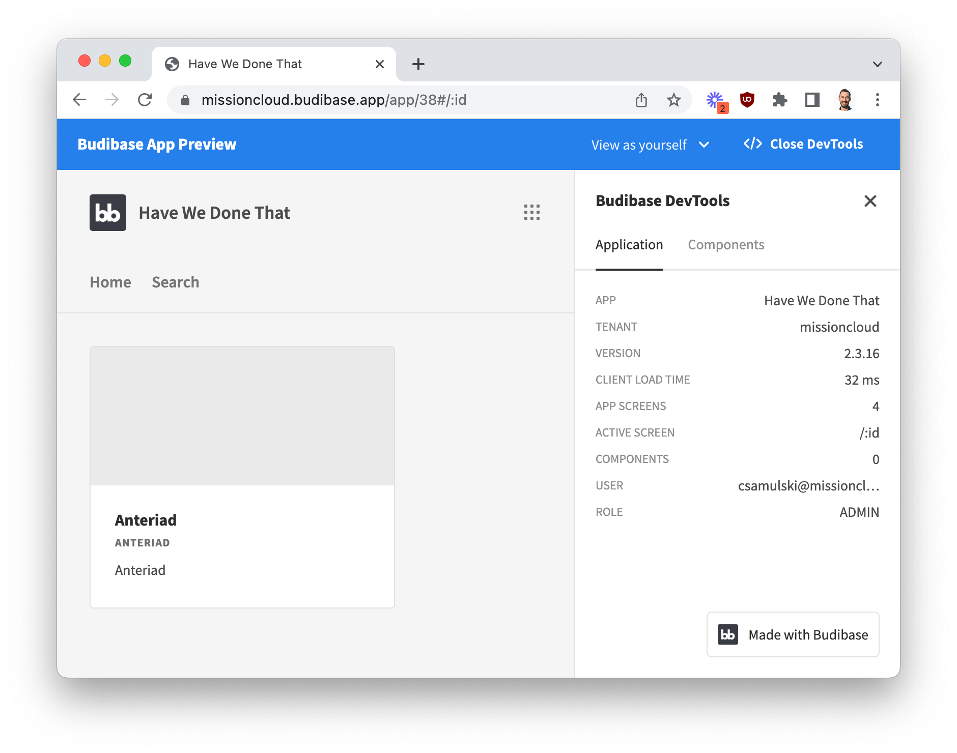The image size is (957, 753).
Task: Bookmark the page with the star icon
Action: 673,100
